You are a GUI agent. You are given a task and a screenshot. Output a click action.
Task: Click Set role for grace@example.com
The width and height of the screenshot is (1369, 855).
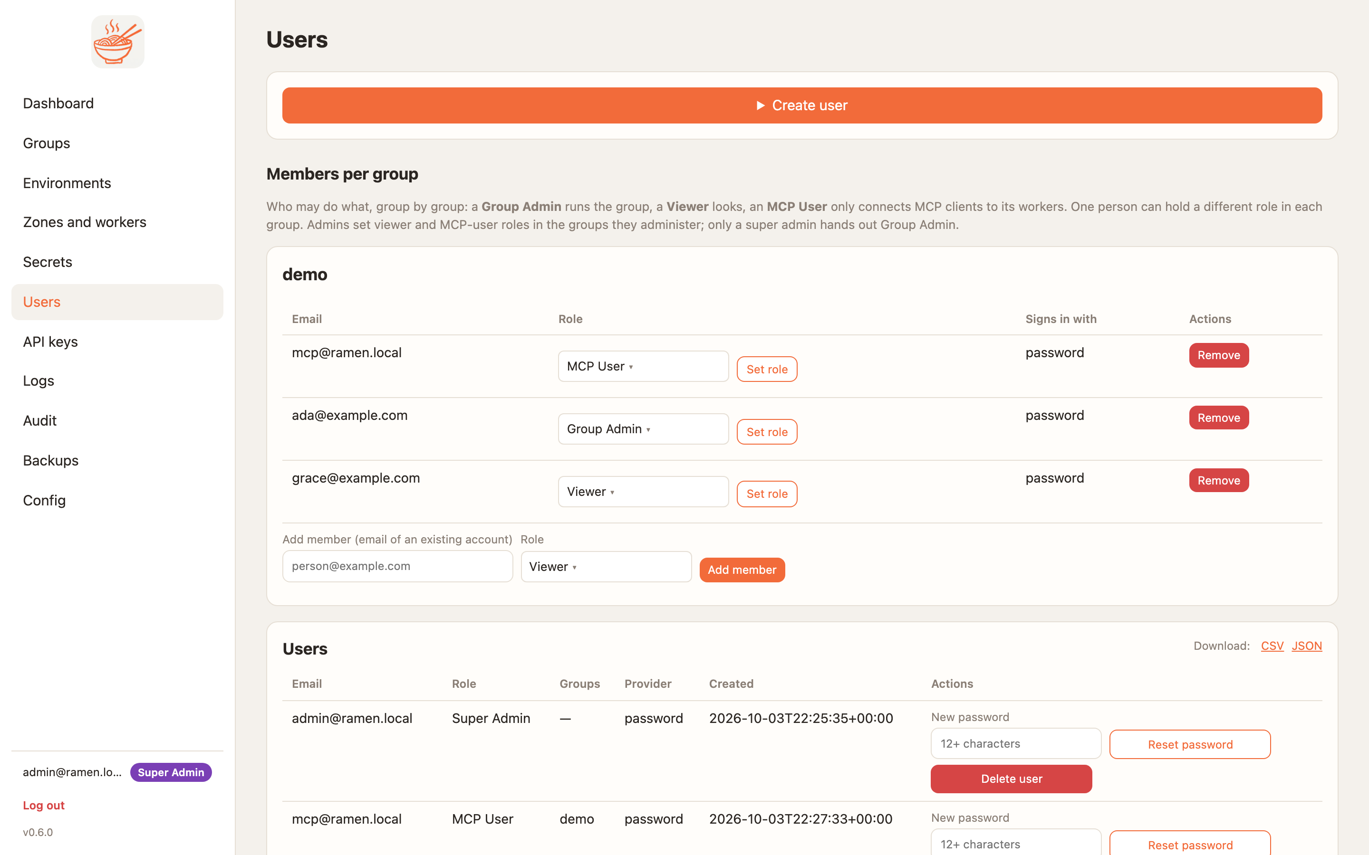click(x=767, y=494)
